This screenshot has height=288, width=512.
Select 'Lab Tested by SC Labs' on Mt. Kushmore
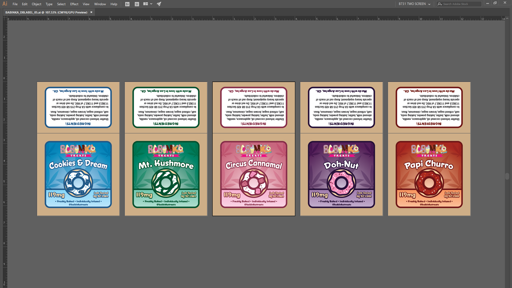click(x=189, y=194)
